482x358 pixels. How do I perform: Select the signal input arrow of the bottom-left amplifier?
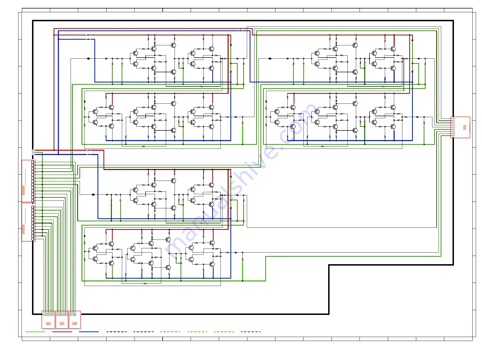(94, 195)
